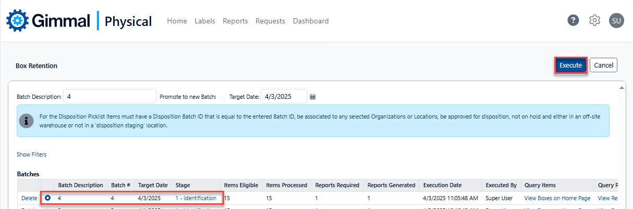Open the Dashboard page

point(311,21)
